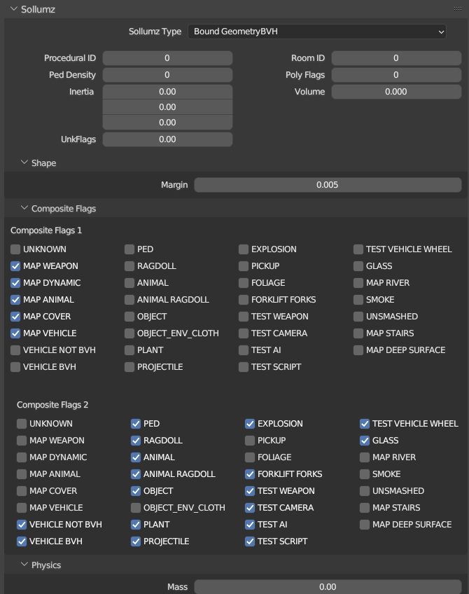Enable SMOKE in Composite Flags 2

pos(365,474)
